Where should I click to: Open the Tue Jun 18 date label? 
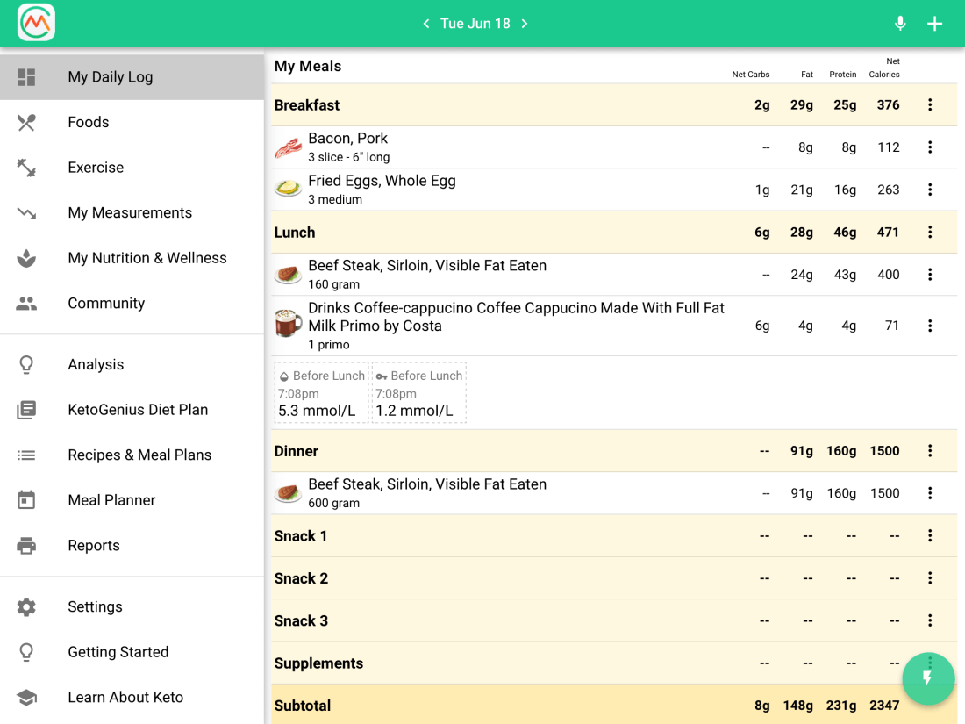[475, 24]
